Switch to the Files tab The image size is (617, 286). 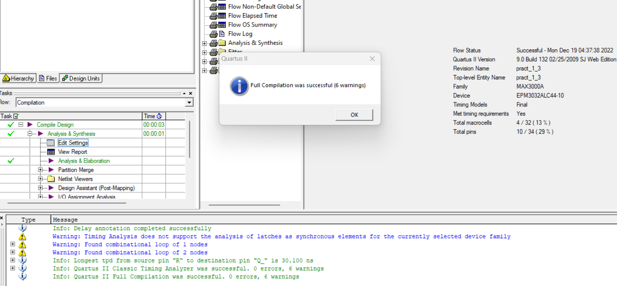click(48, 78)
